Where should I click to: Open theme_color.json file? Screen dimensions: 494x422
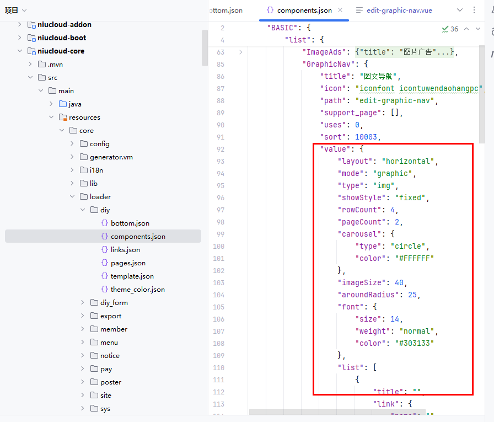pos(137,290)
